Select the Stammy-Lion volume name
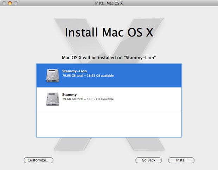218x170 pixels. [75, 71]
